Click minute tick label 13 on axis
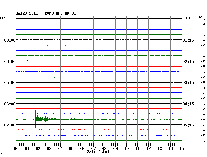Image resolution: width=207 pixels, height=157 pixels. pyautogui.click(x=160, y=149)
